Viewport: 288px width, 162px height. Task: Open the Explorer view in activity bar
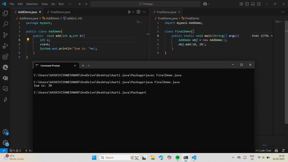click(5, 13)
